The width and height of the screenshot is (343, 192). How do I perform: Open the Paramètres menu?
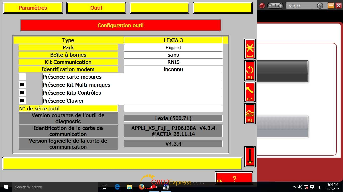[33, 8]
